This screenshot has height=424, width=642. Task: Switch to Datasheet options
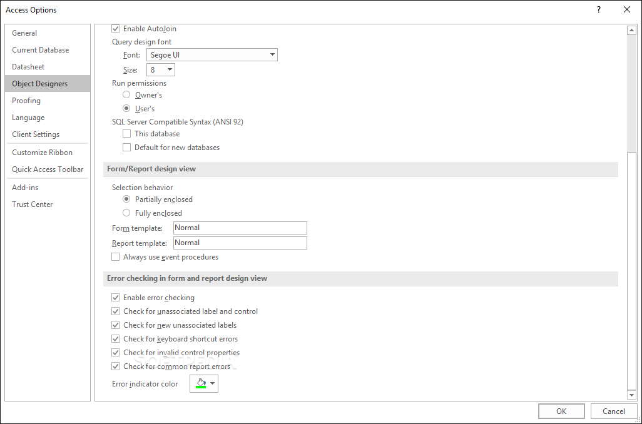click(x=48, y=67)
